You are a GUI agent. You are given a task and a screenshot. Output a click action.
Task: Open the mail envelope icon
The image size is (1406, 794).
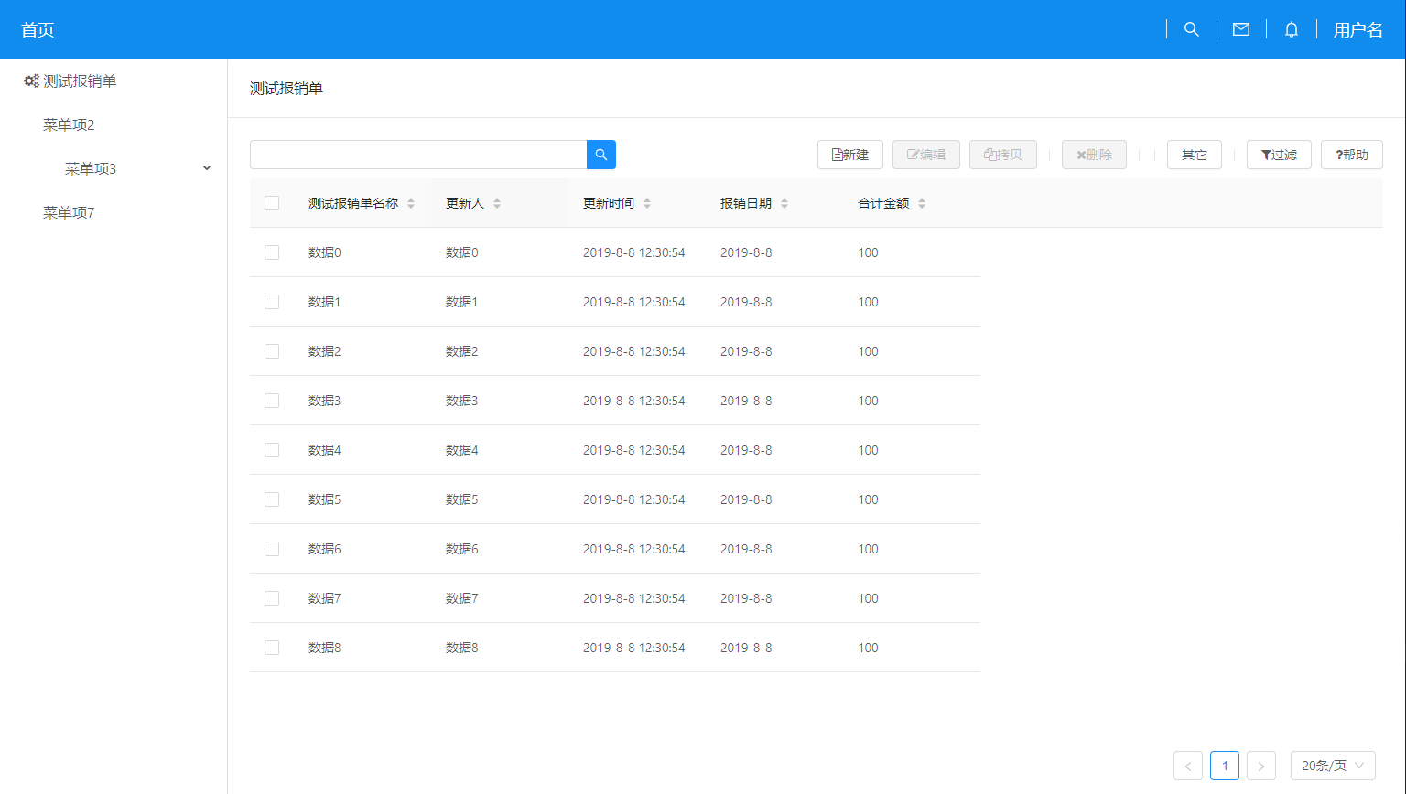pyautogui.click(x=1241, y=29)
